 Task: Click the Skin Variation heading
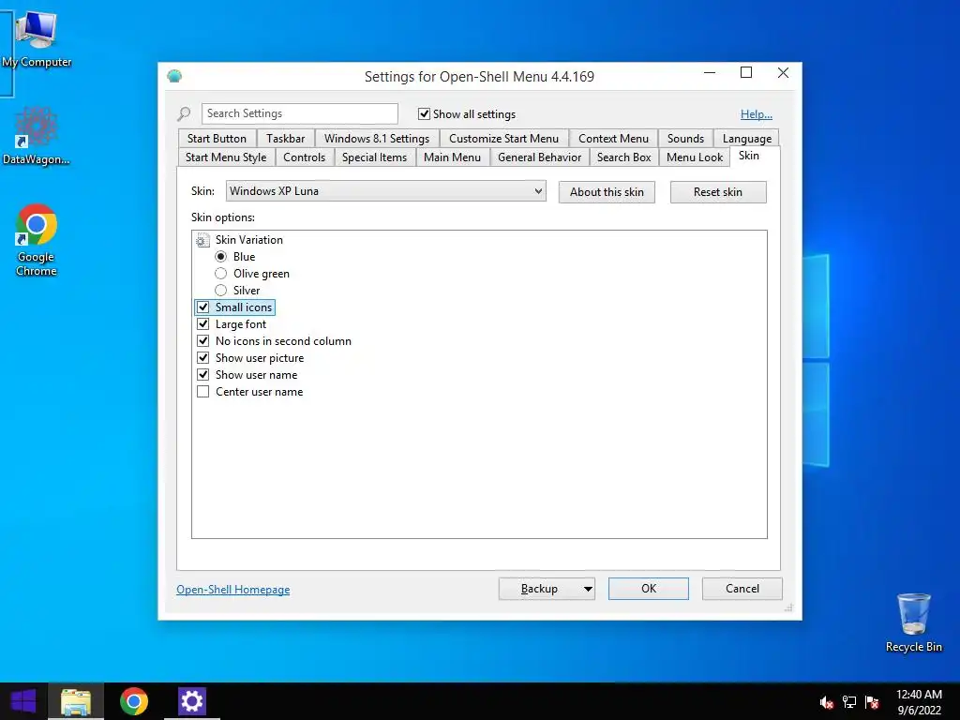[x=249, y=240]
